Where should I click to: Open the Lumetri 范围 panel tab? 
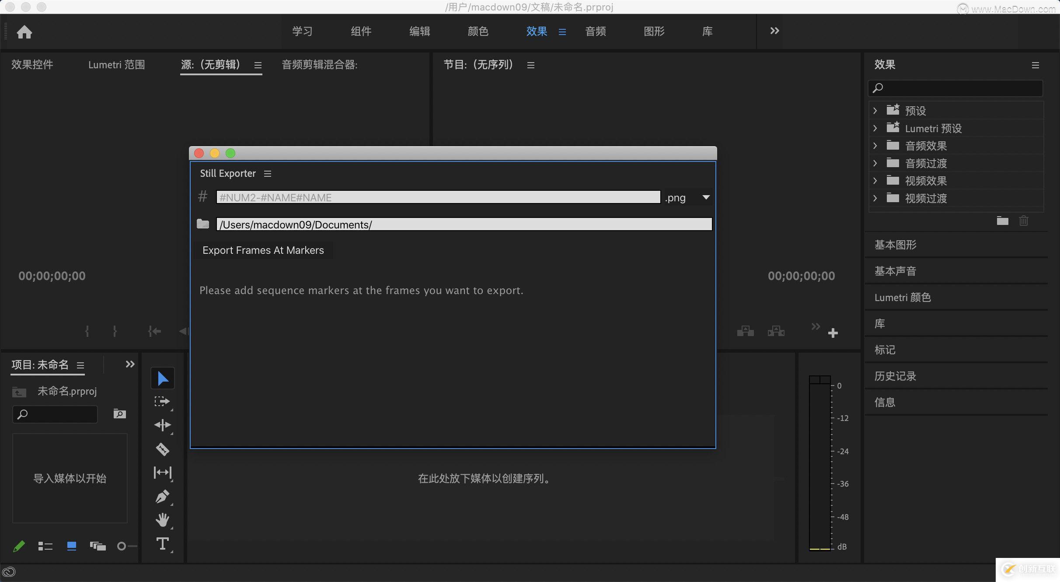tap(116, 65)
